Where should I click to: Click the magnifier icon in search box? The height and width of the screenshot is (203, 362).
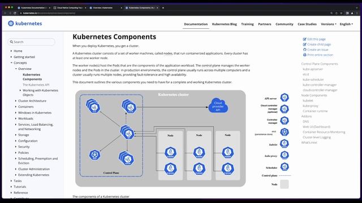click(11, 42)
